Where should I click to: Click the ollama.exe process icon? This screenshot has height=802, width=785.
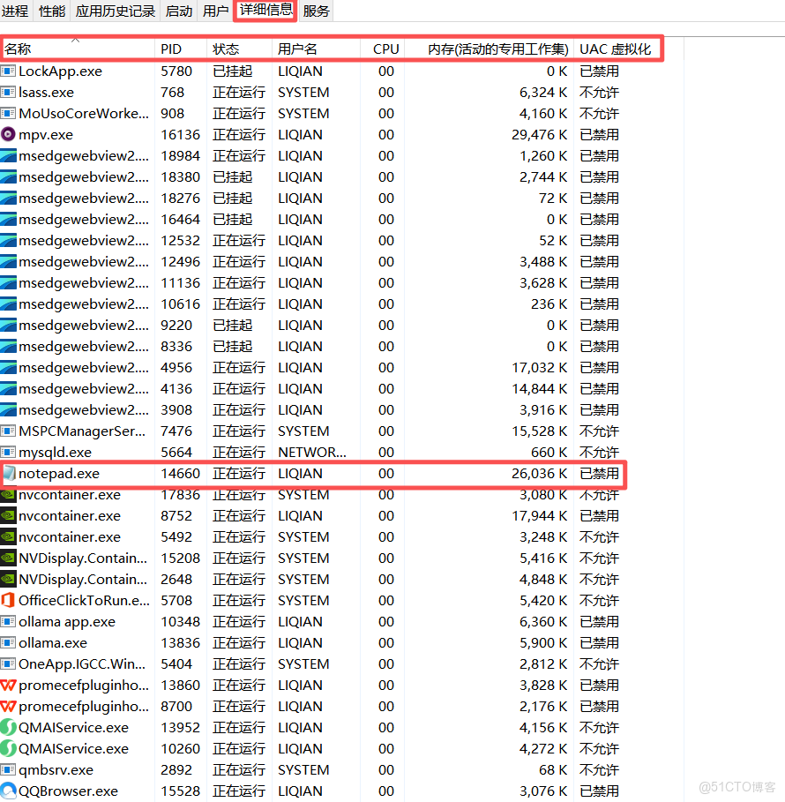click(8, 643)
